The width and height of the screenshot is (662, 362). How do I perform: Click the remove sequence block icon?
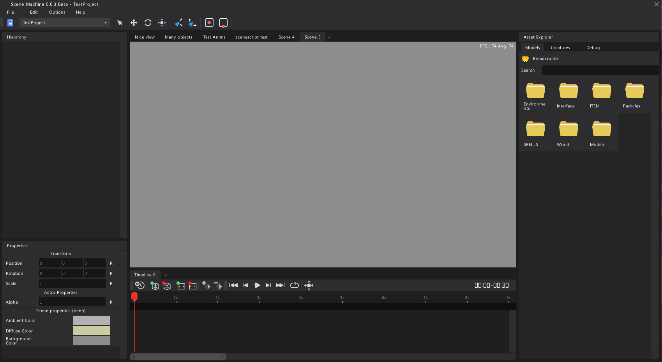pyautogui.click(x=192, y=286)
